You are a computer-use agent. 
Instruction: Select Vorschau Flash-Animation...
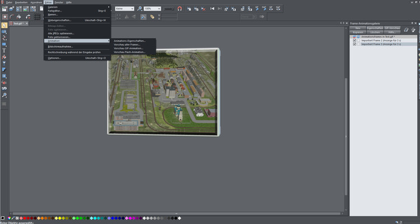133,52
